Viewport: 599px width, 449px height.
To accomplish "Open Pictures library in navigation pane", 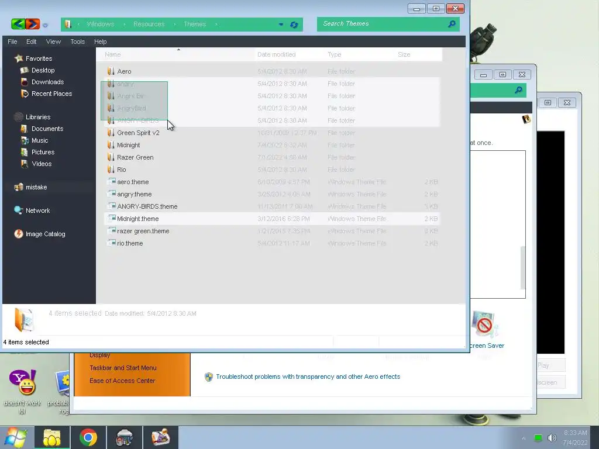I will [x=43, y=152].
